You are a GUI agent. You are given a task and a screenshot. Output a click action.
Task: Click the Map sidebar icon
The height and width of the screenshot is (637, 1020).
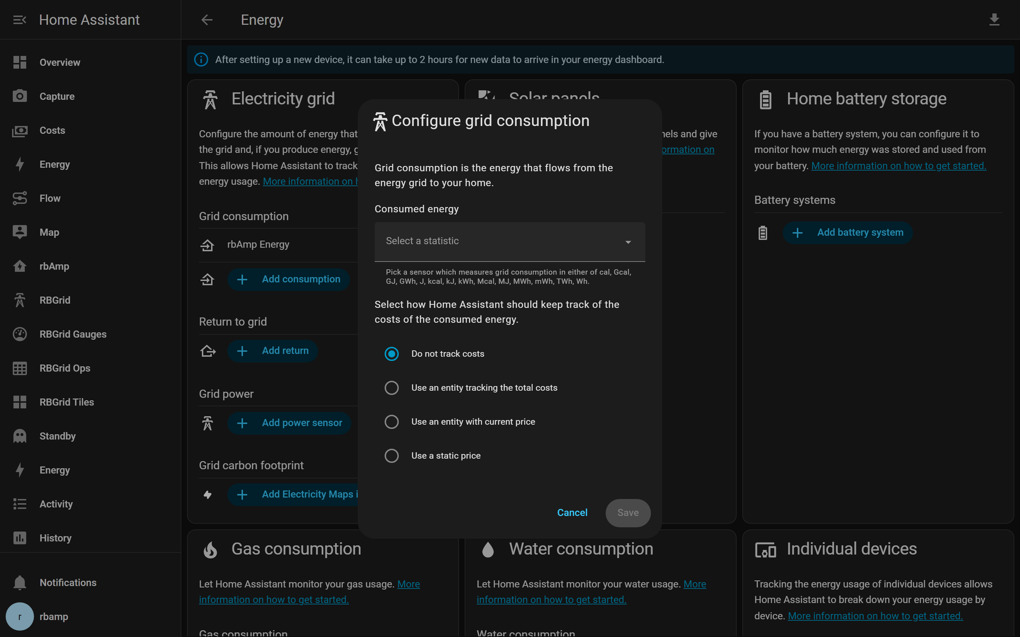click(20, 232)
